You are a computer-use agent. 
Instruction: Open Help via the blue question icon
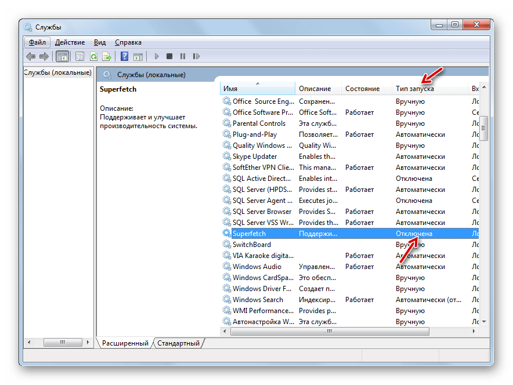(124, 56)
